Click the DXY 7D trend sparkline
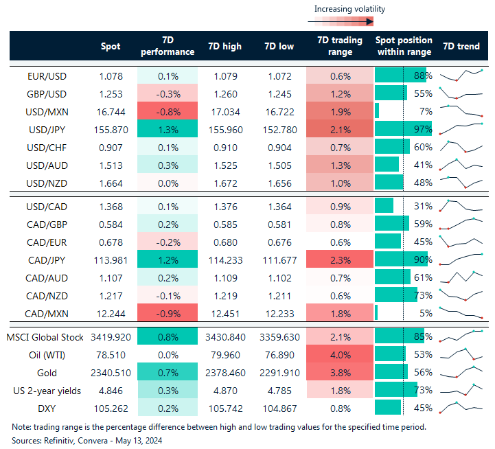This screenshot has height=449, width=495. point(461,408)
